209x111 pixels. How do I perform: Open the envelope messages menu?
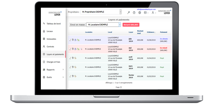pos(146,13)
